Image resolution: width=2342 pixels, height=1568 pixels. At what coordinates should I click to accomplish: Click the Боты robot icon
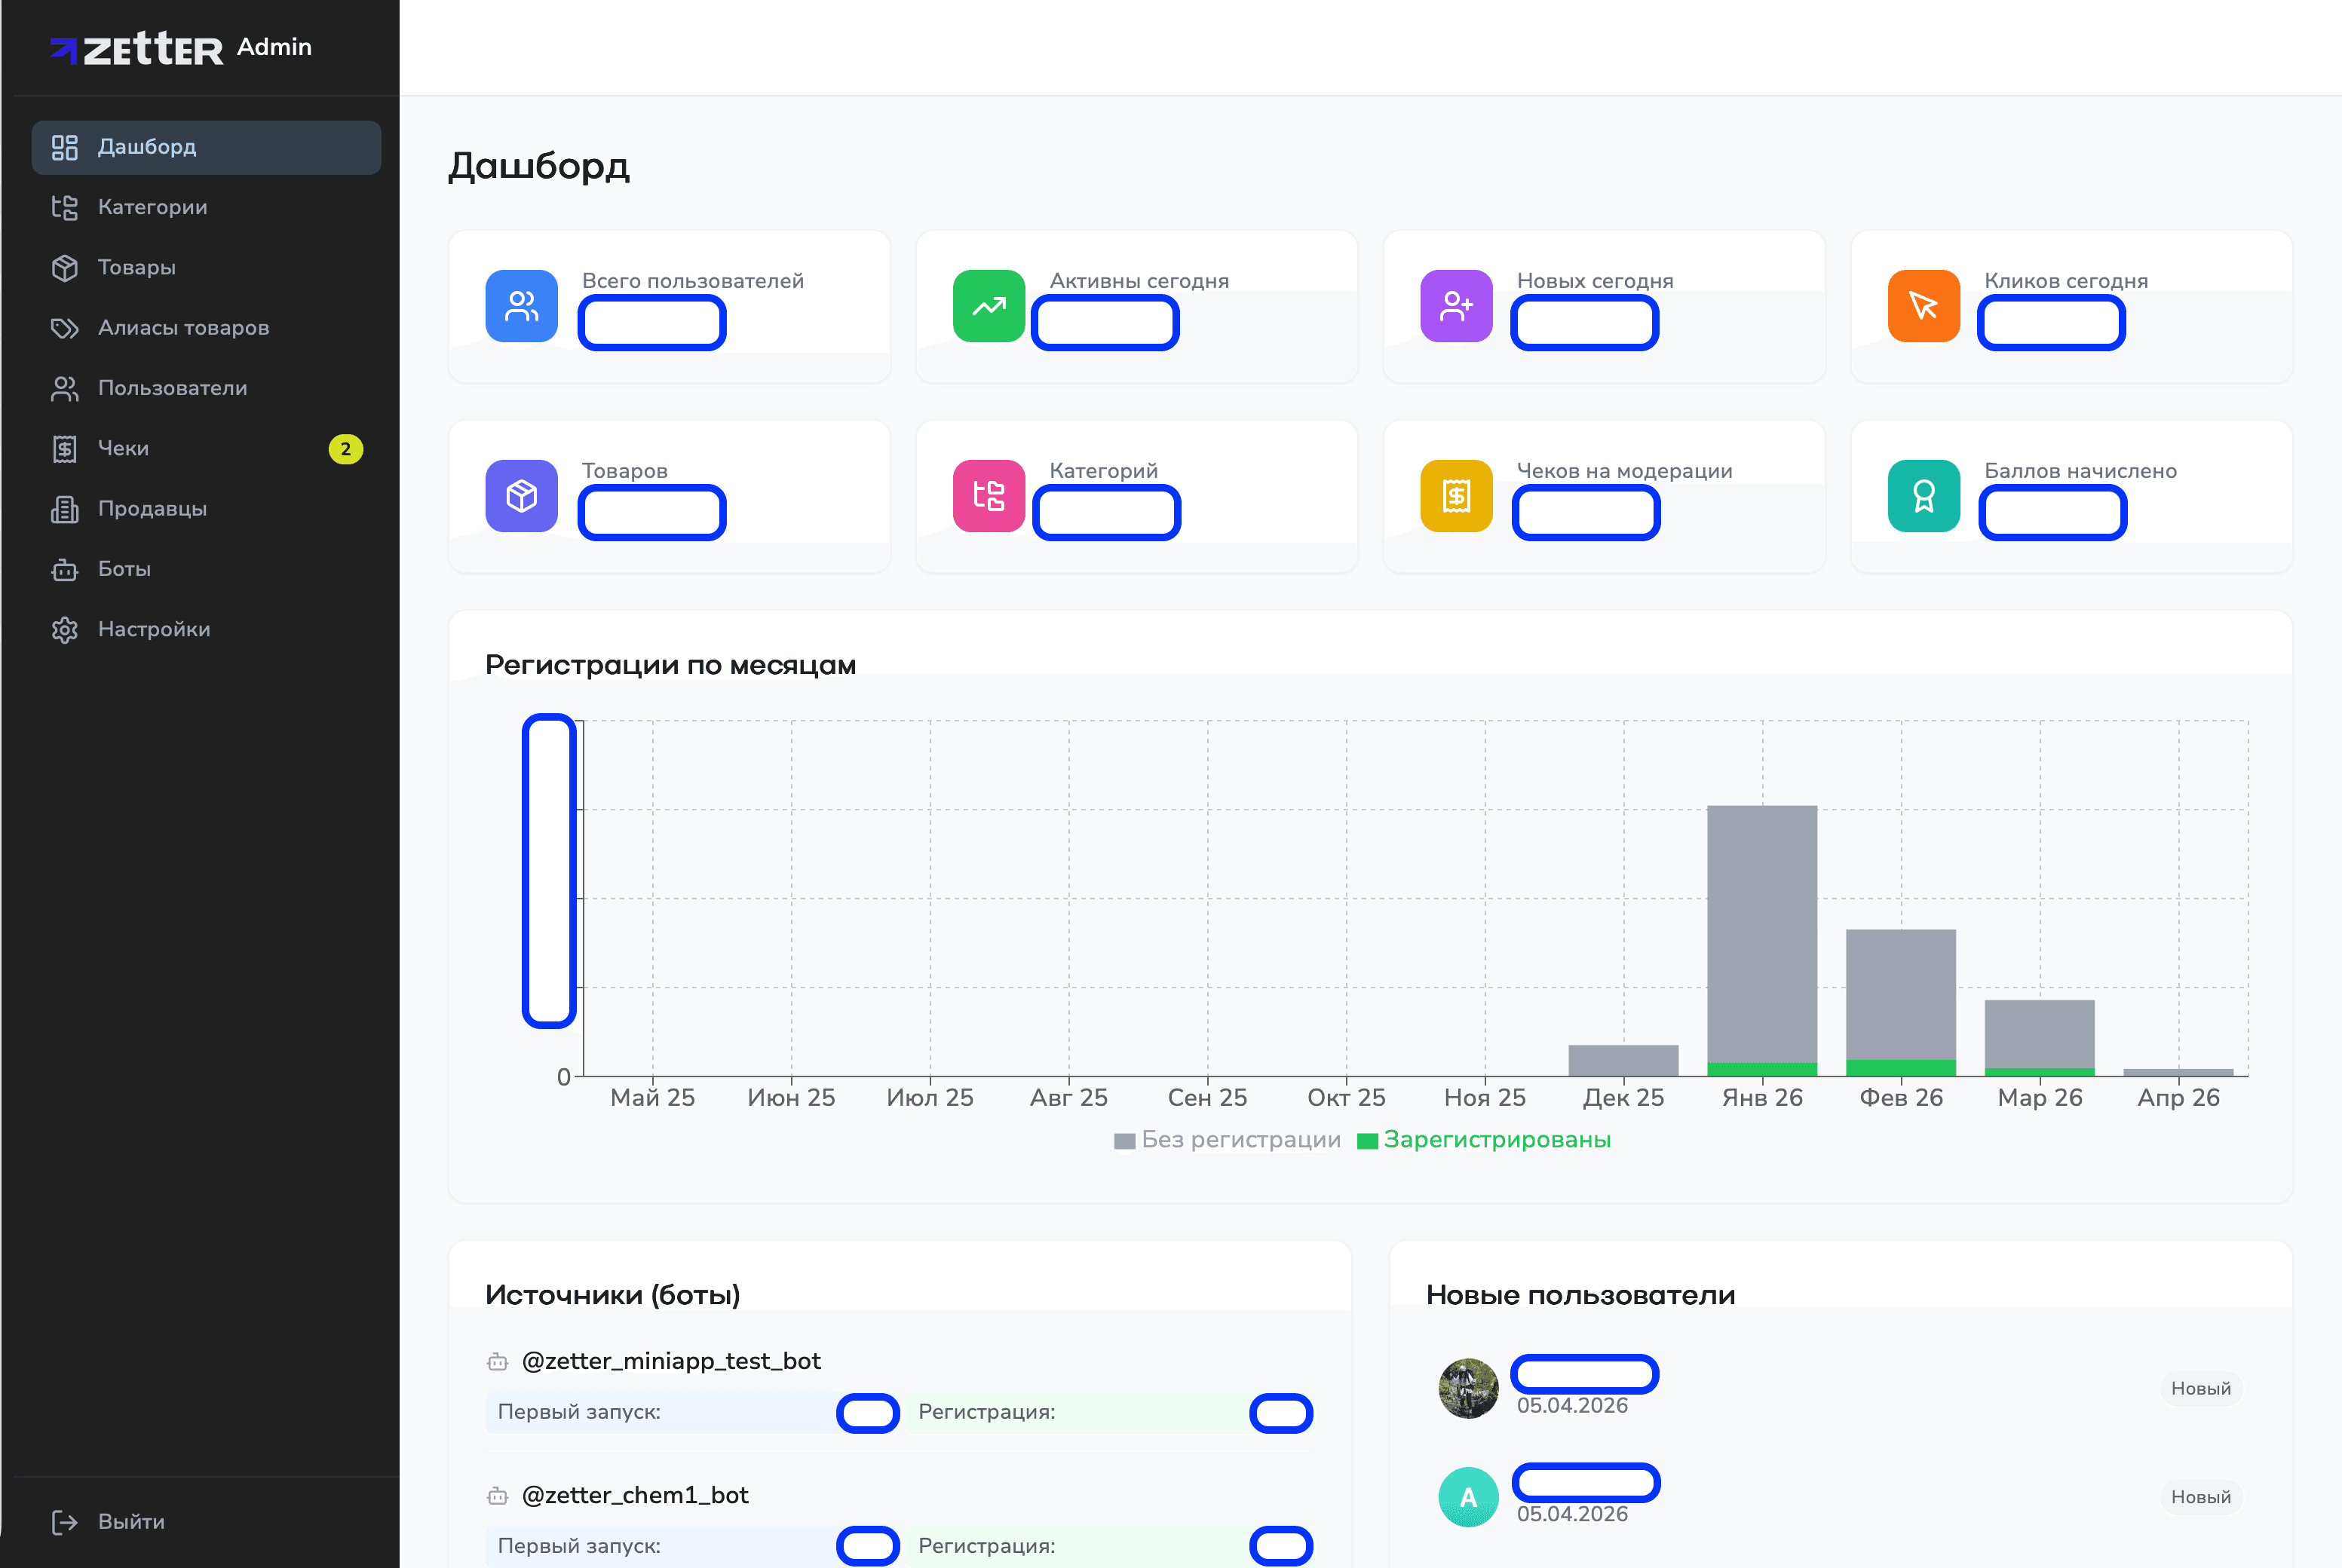(65, 569)
